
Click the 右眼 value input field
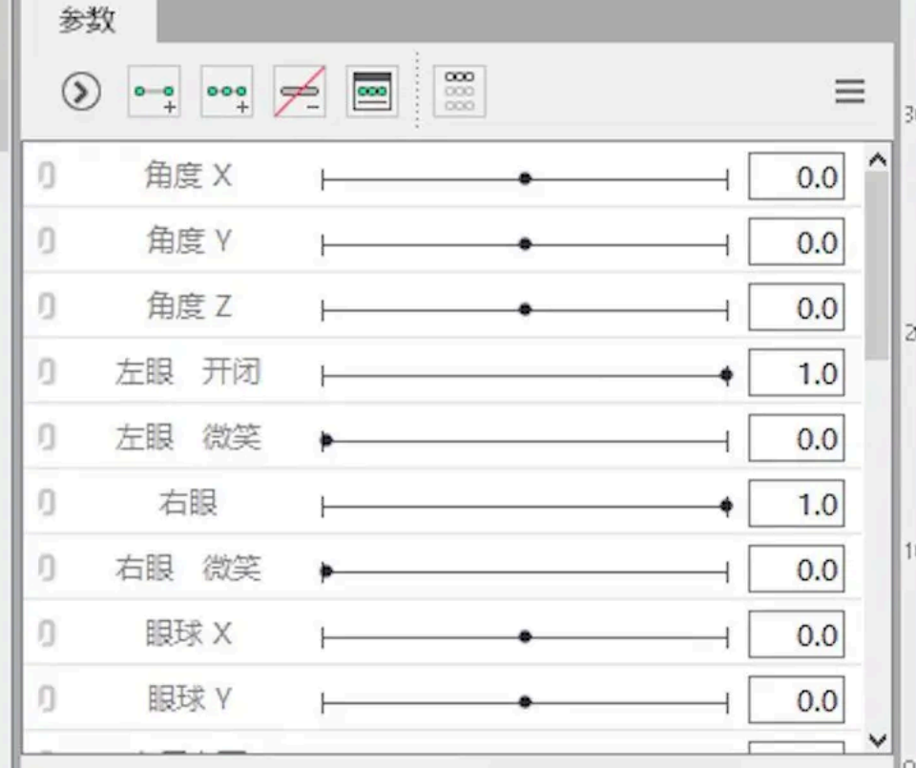(796, 504)
